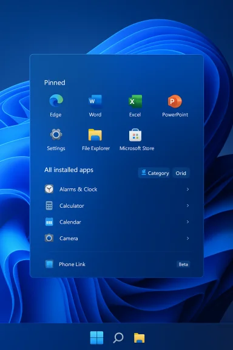Viewport: 233px width, 350px height.
Task: Switch to Category view
Action: [x=154, y=173]
